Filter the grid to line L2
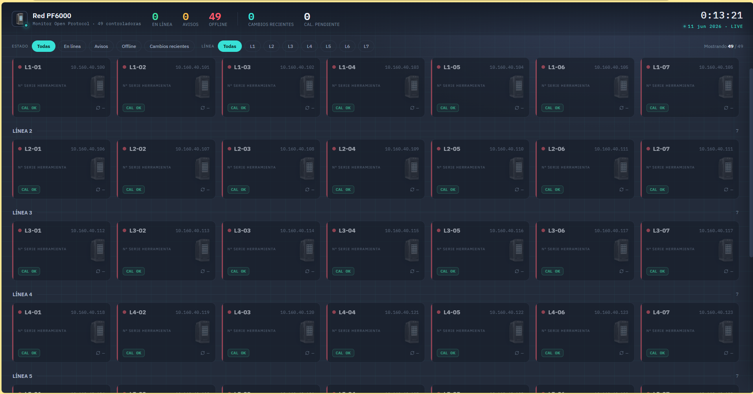The height and width of the screenshot is (394, 753). tap(271, 46)
